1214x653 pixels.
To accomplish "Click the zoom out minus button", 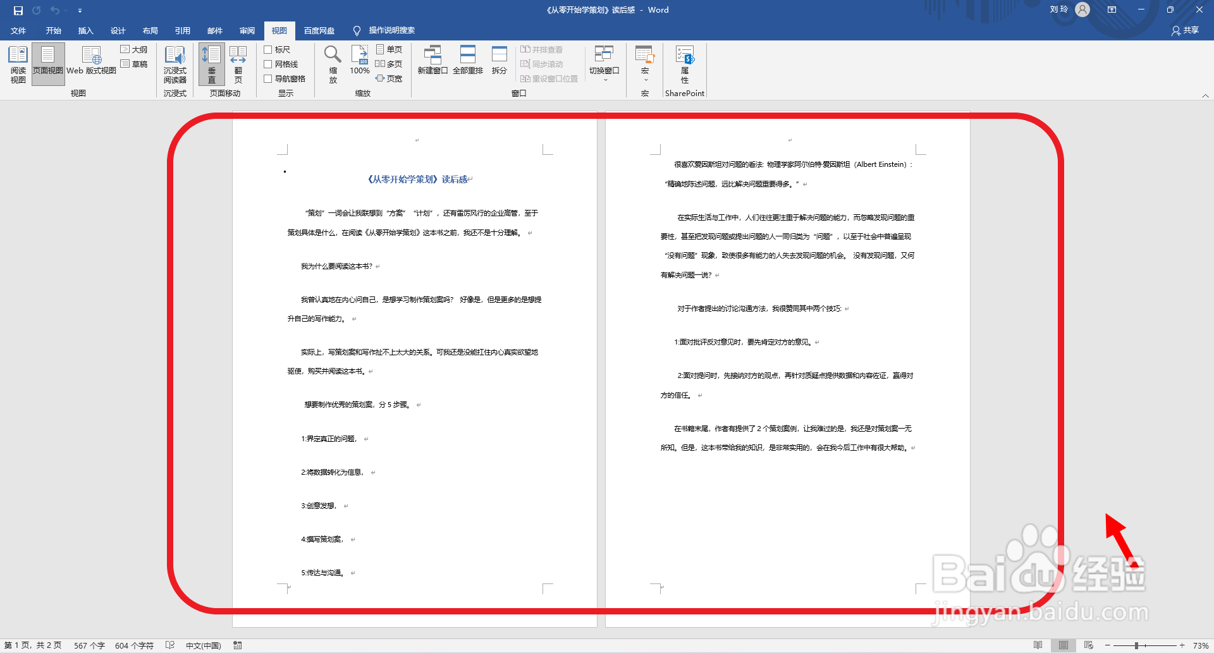I will [x=1108, y=645].
